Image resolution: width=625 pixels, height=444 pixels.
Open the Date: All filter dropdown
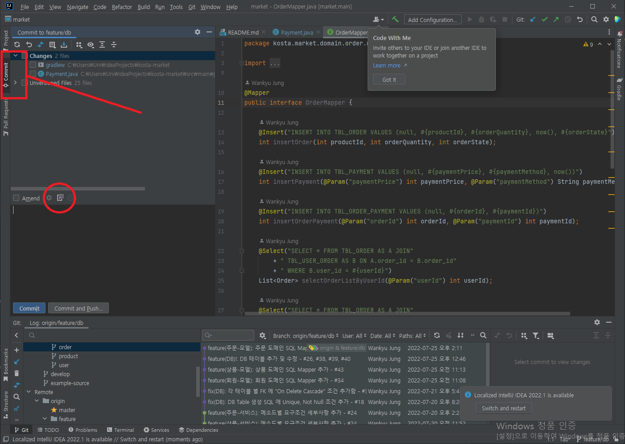[382, 335]
